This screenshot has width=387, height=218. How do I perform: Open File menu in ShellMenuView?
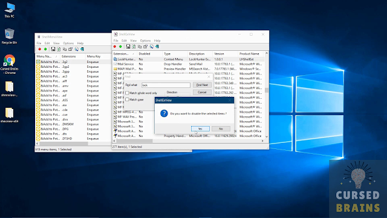pos(39,43)
